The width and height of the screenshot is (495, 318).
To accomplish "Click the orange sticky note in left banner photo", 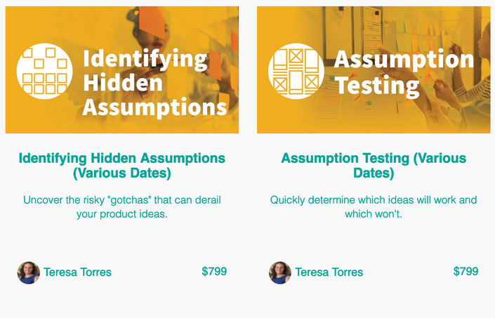I will pos(152,21).
